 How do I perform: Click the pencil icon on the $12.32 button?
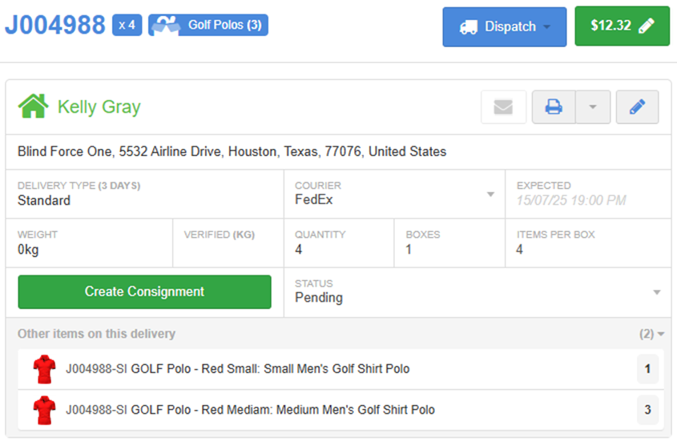click(x=647, y=26)
